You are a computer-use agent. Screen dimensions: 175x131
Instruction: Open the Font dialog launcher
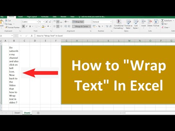(x=51, y=31)
